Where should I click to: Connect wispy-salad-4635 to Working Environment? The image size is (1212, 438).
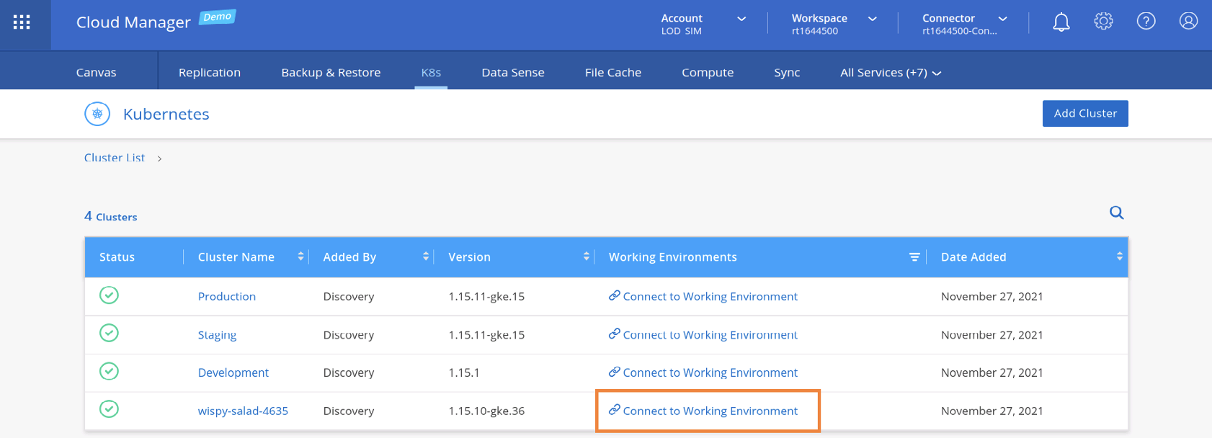point(703,411)
